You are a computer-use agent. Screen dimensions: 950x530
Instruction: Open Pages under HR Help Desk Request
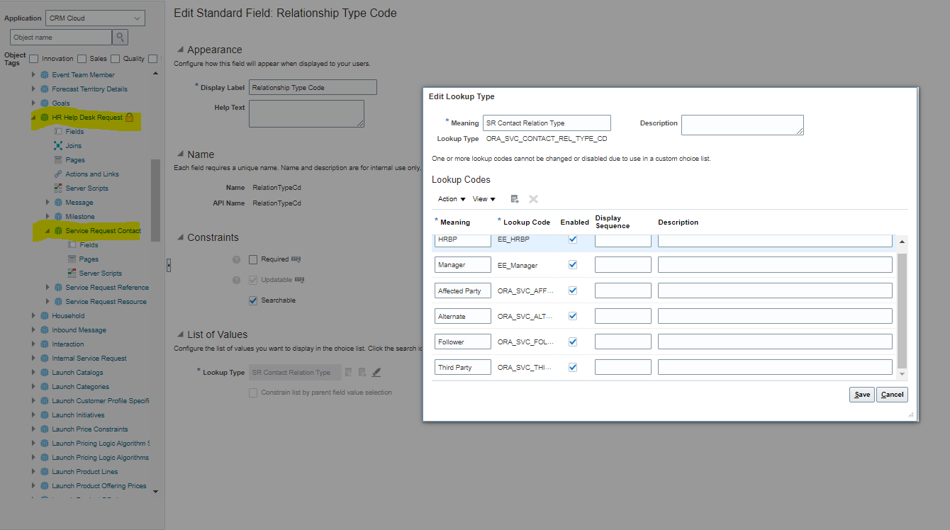click(x=75, y=159)
